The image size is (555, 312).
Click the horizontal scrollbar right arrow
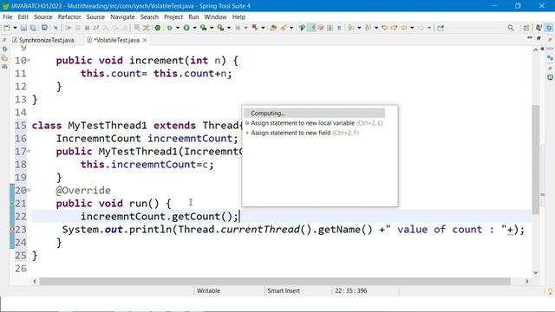(527, 281)
